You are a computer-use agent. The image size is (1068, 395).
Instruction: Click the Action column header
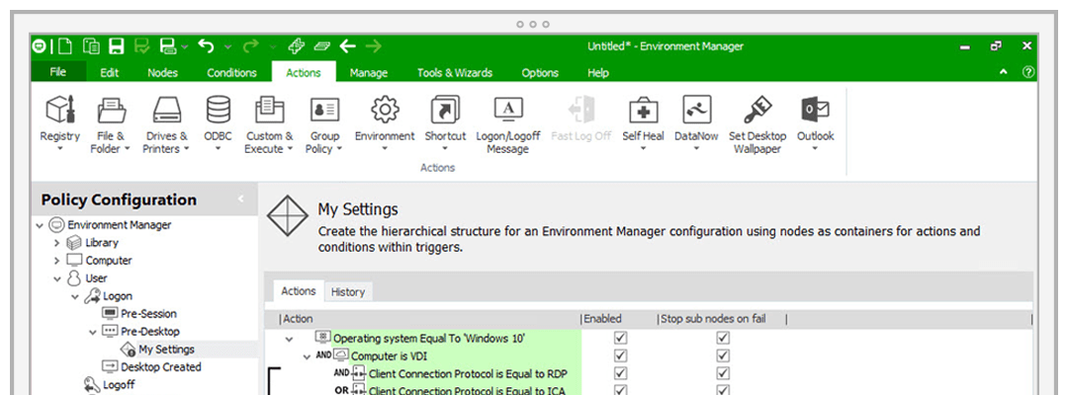(298, 319)
